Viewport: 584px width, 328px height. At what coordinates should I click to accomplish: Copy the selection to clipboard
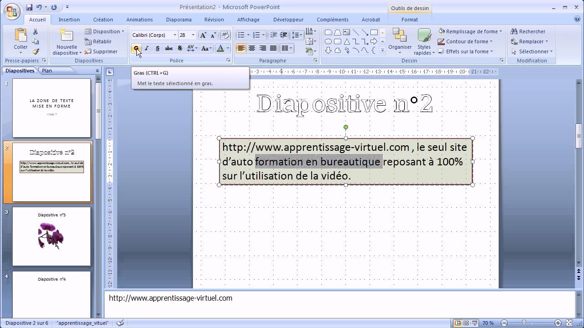36,42
